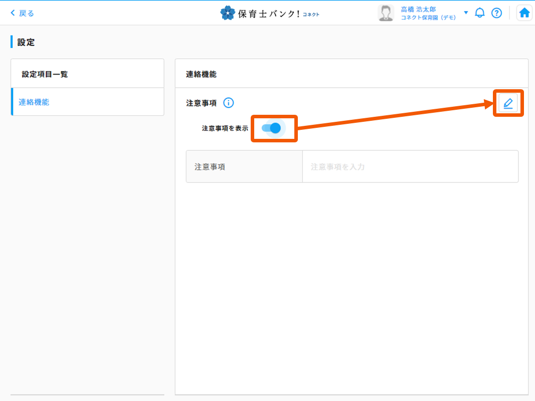Click the 保育士バンク! flower logo icon
The height and width of the screenshot is (401, 535).
point(227,13)
